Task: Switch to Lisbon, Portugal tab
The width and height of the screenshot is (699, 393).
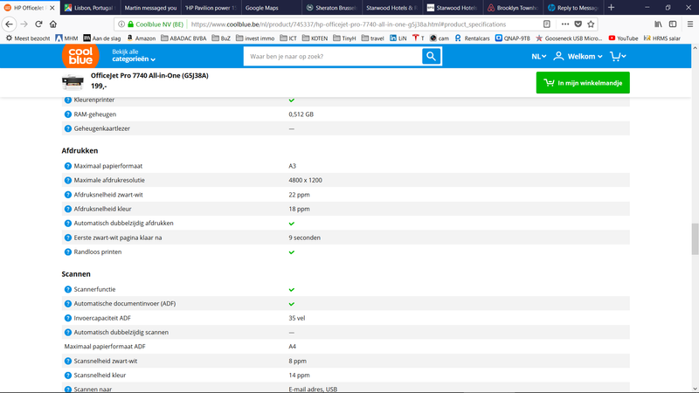Action: click(x=90, y=8)
